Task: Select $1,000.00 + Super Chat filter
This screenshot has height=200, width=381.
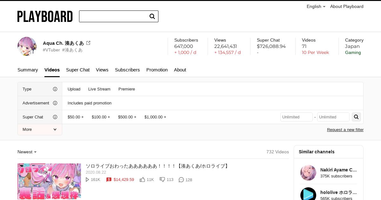Action: [155, 117]
